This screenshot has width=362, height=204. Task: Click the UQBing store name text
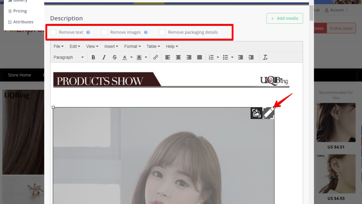click(17, 96)
